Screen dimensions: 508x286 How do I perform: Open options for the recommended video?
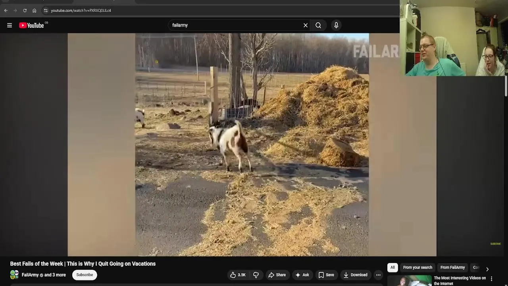tap(491, 279)
